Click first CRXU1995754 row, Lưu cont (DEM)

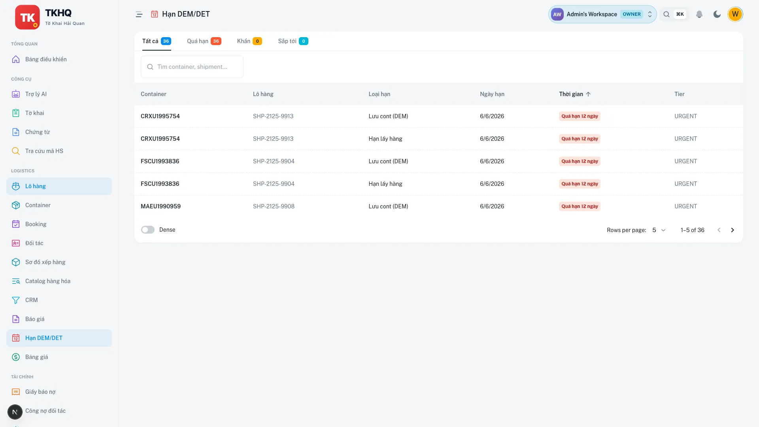388,116
